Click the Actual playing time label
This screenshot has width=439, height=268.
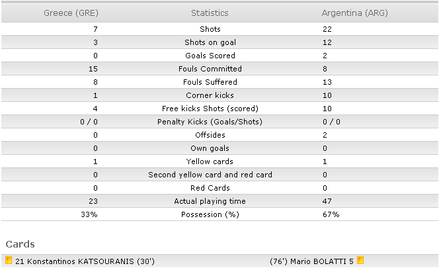point(210,201)
